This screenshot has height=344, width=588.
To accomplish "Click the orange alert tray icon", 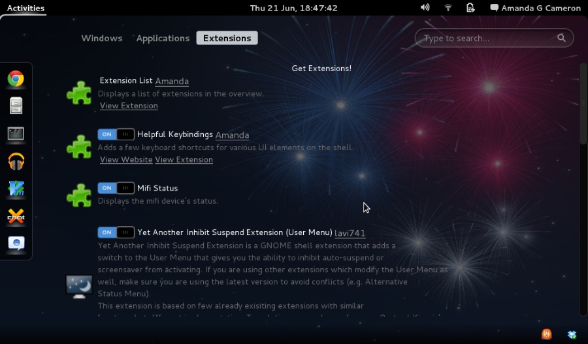I will [x=546, y=334].
